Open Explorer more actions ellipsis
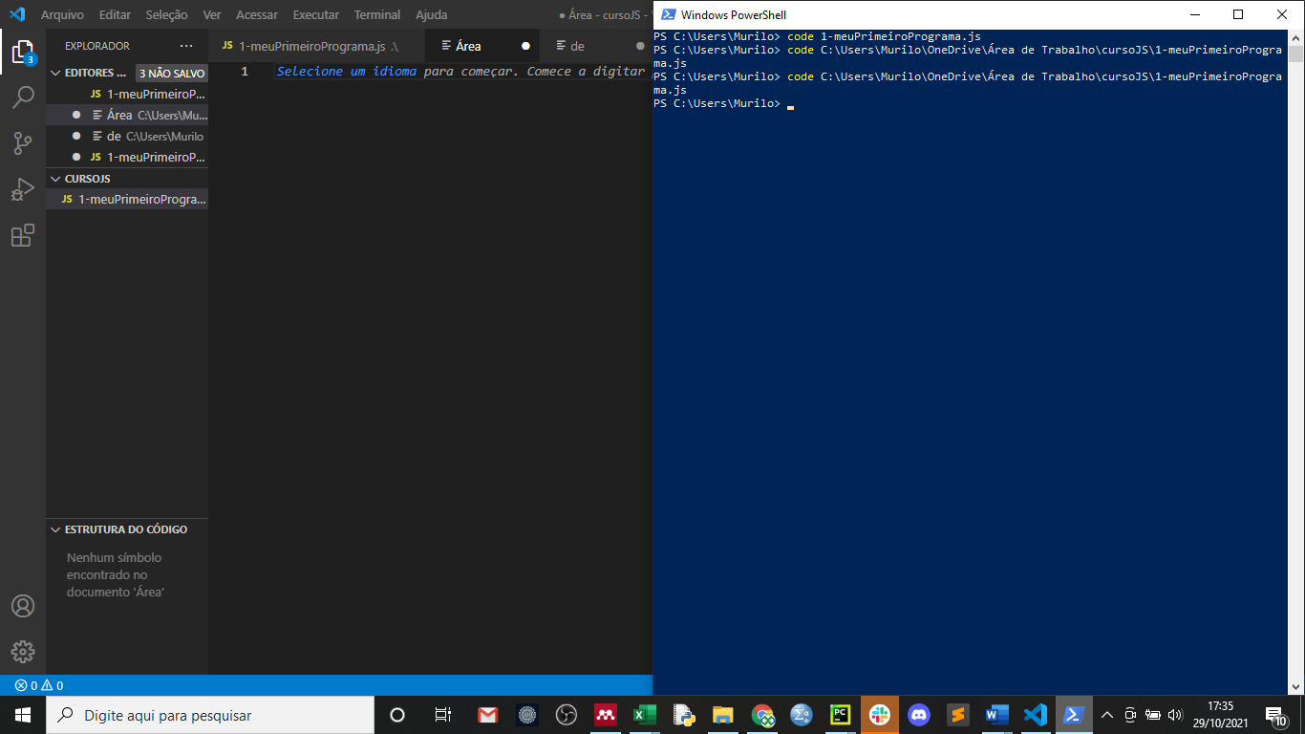 coord(186,46)
